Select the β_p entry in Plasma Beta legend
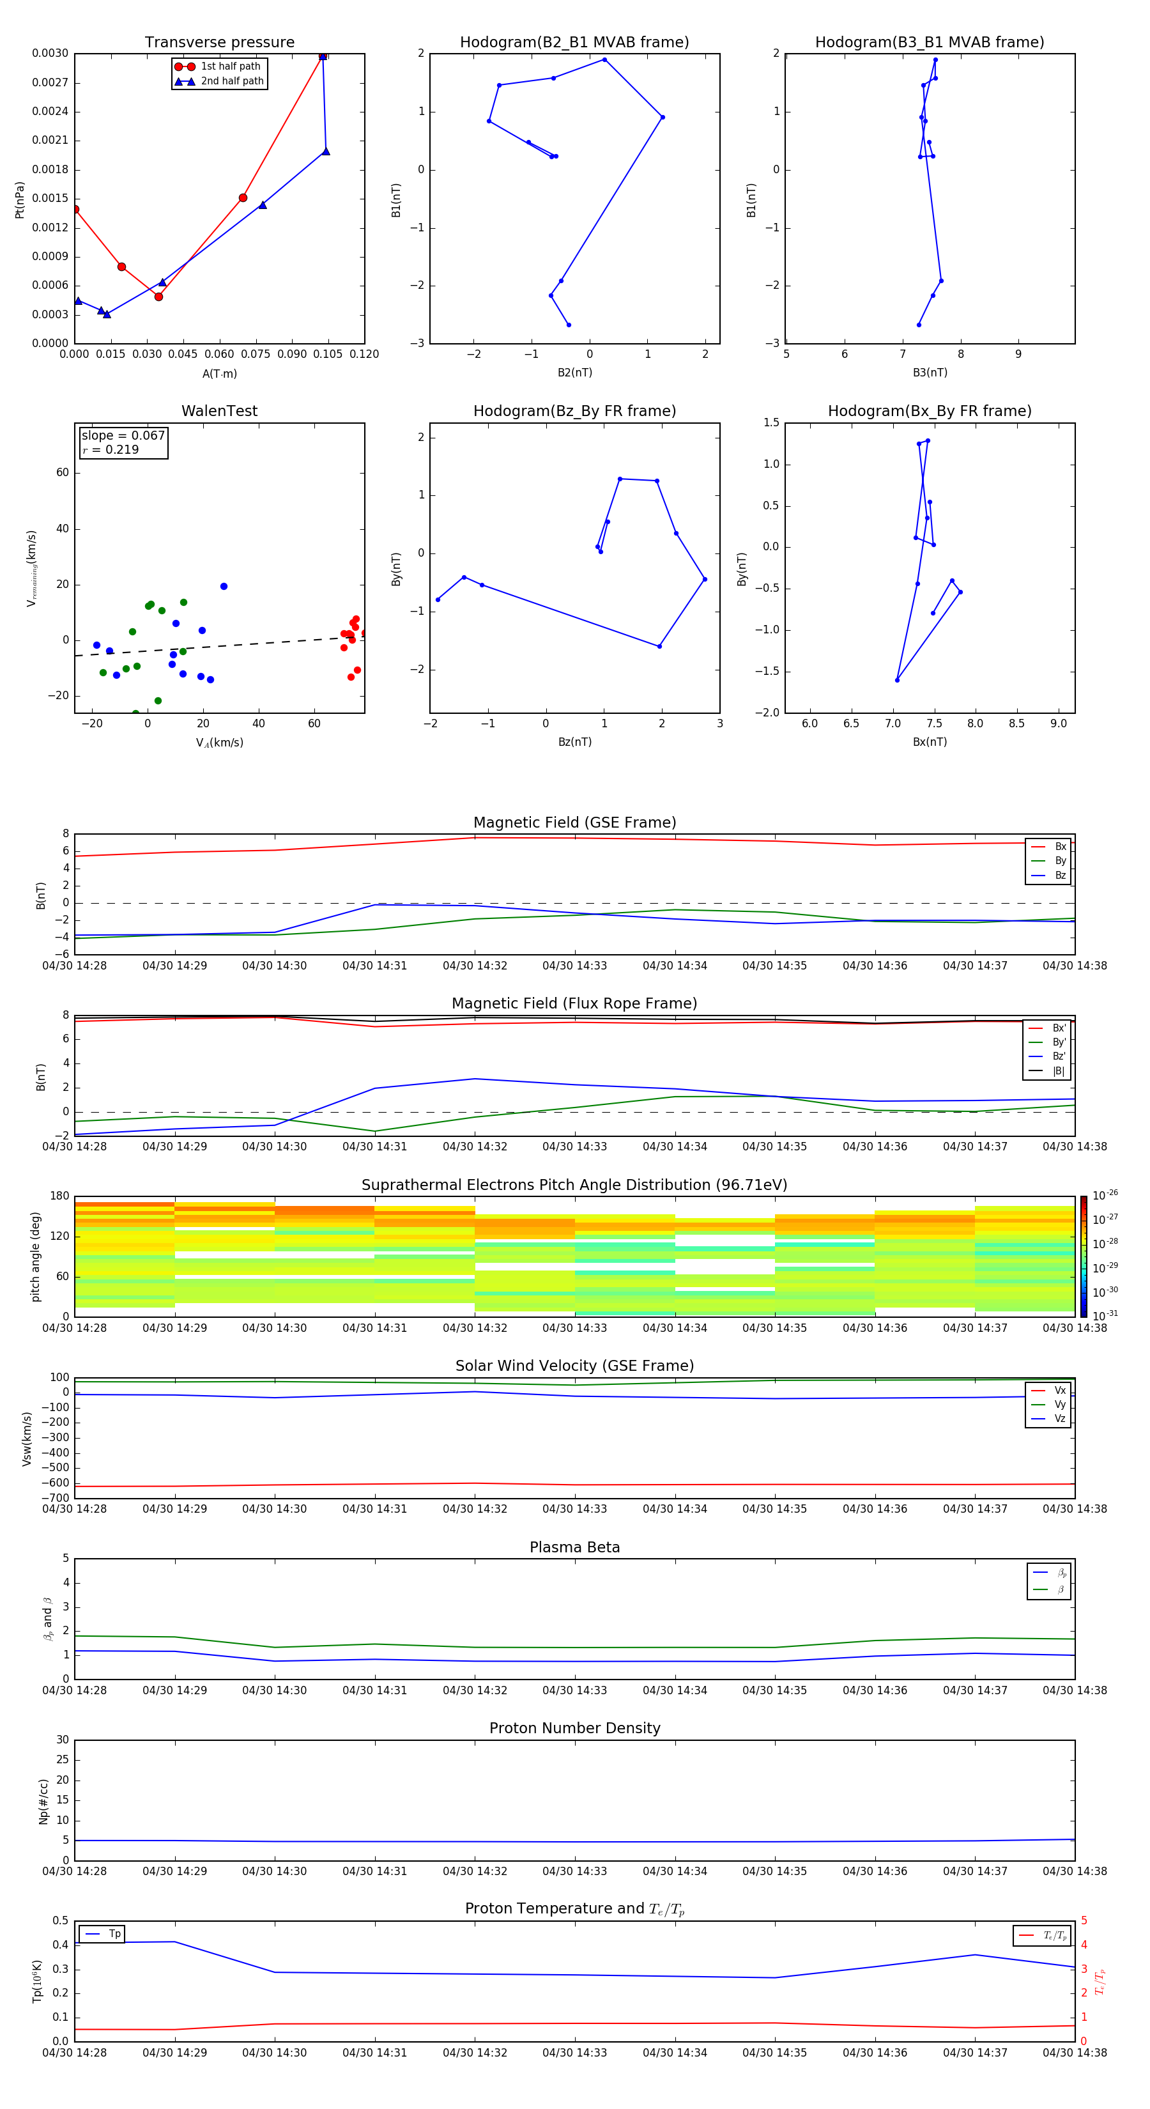Image resolution: width=1150 pixels, height=2109 pixels. [x=1049, y=1572]
